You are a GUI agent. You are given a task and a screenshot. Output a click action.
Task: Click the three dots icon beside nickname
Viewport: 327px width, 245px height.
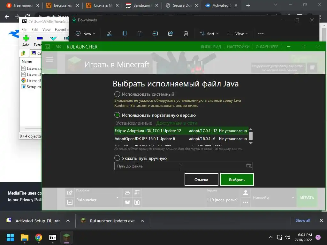pyautogui.click(x=246, y=202)
